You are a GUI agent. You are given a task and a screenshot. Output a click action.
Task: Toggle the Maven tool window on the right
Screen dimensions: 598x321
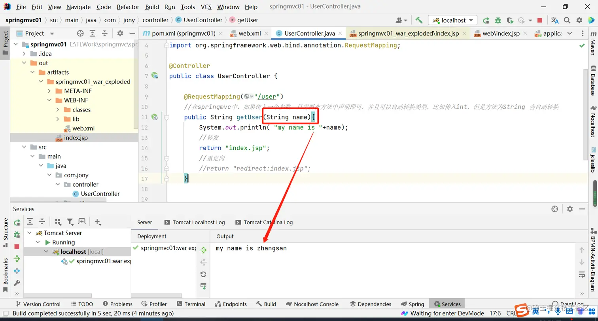click(593, 43)
